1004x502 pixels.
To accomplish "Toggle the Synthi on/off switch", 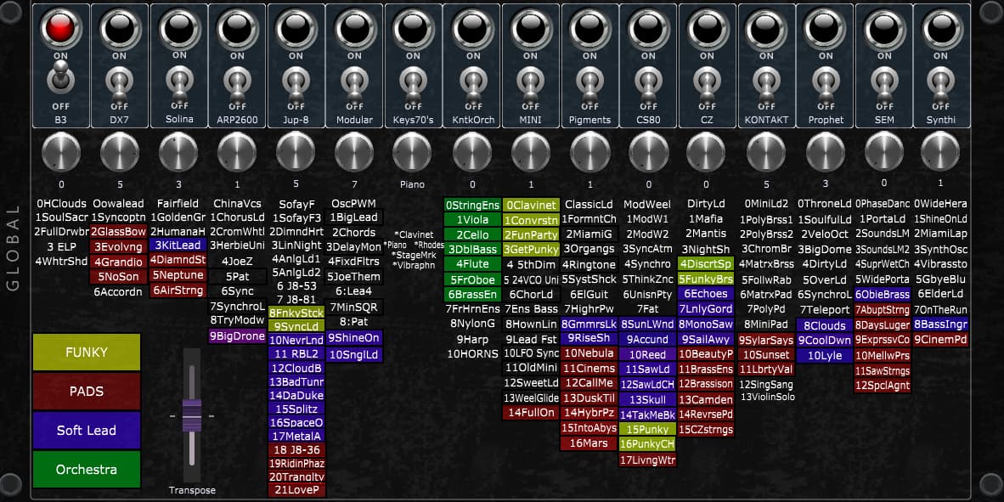I will [940, 83].
